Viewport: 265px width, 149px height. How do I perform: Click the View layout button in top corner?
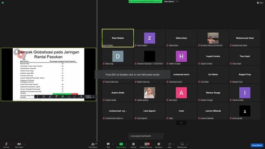click(x=260, y=3)
